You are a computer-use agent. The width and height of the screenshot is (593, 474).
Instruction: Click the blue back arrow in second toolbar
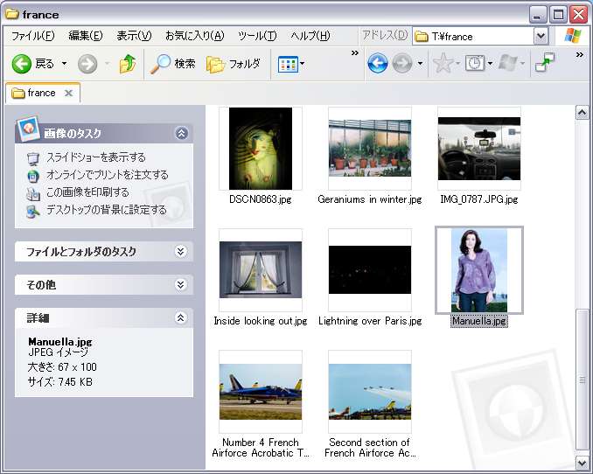[378, 63]
